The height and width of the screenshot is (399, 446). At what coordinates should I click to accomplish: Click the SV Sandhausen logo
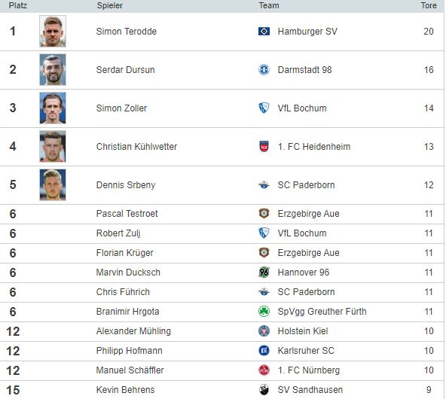click(264, 390)
